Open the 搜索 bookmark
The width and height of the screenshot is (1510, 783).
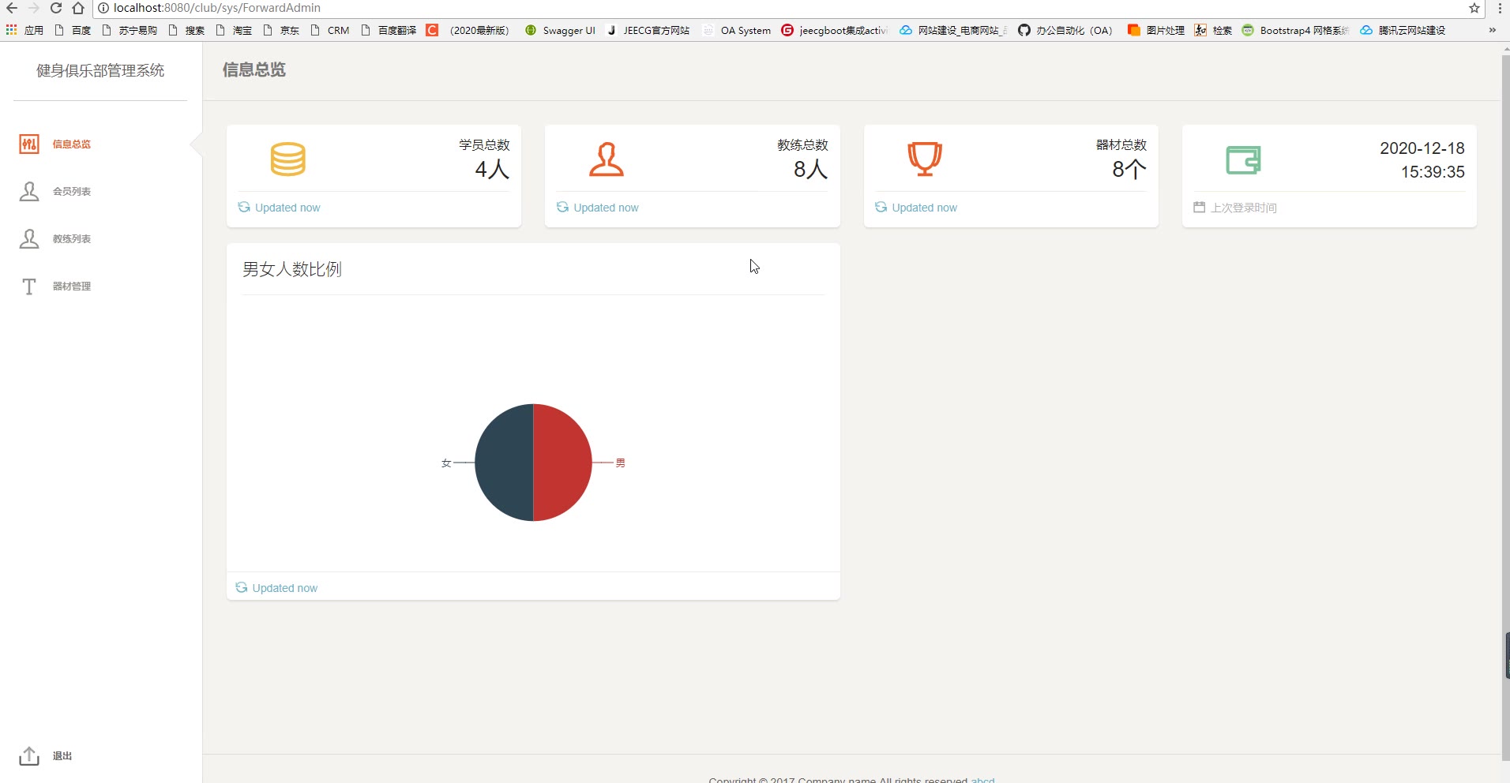click(186, 30)
